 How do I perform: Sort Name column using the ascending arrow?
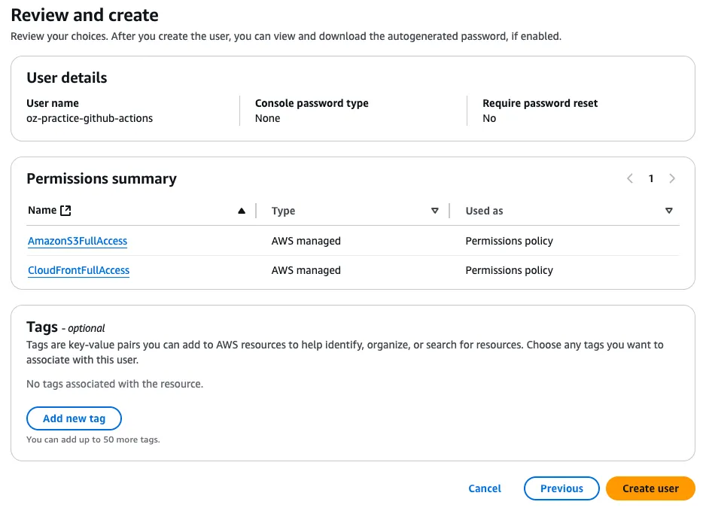click(x=242, y=211)
